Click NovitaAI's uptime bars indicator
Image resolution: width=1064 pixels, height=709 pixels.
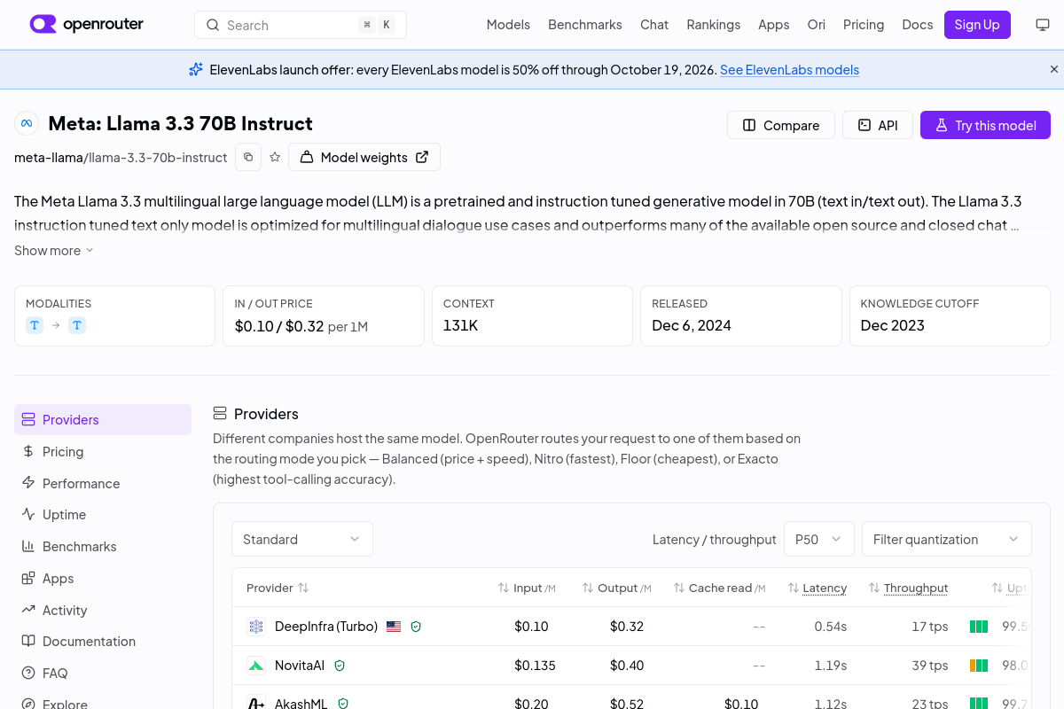coord(979,666)
